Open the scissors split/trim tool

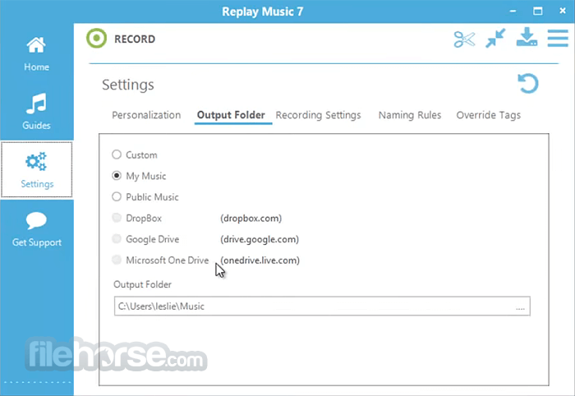click(464, 39)
